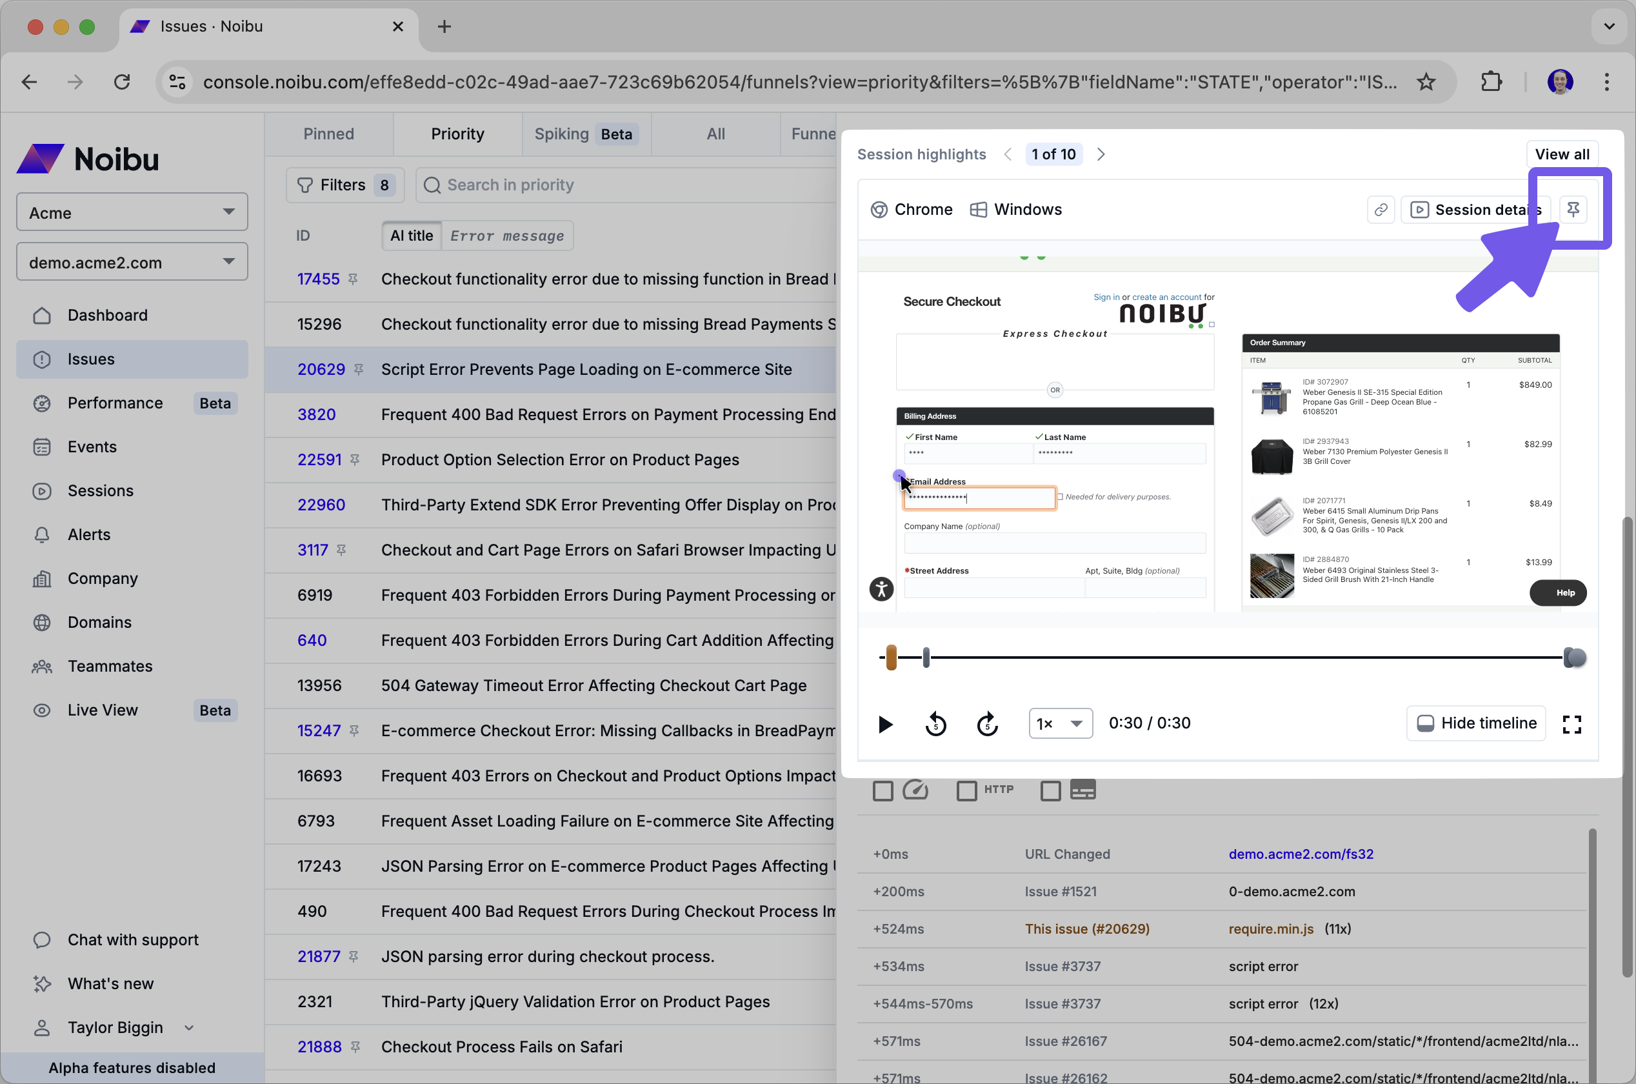
Task: Open Sessions in the sidebar
Action: click(x=100, y=491)
